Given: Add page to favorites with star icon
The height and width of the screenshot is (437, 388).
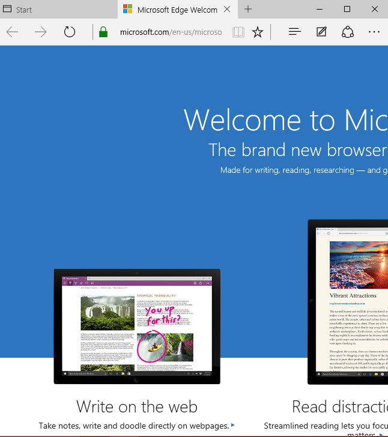Looking at the screenshot, I should 258,32.
